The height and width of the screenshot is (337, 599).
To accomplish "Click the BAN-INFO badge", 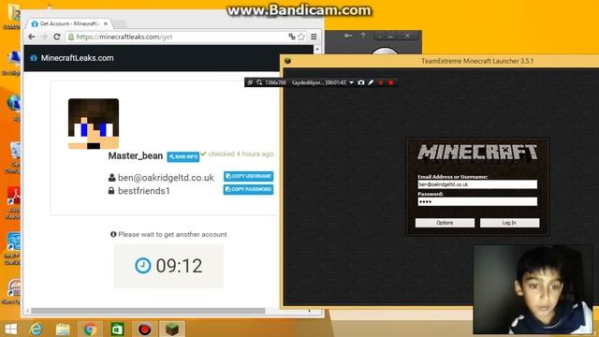I will pos(183,156).
